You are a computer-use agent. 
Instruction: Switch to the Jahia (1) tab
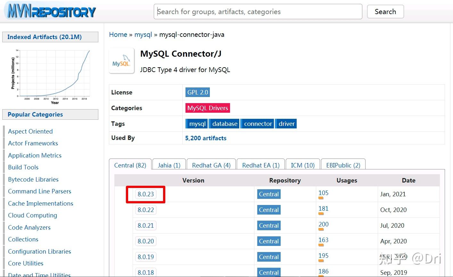pyautogui.click(x=169, y=165)
